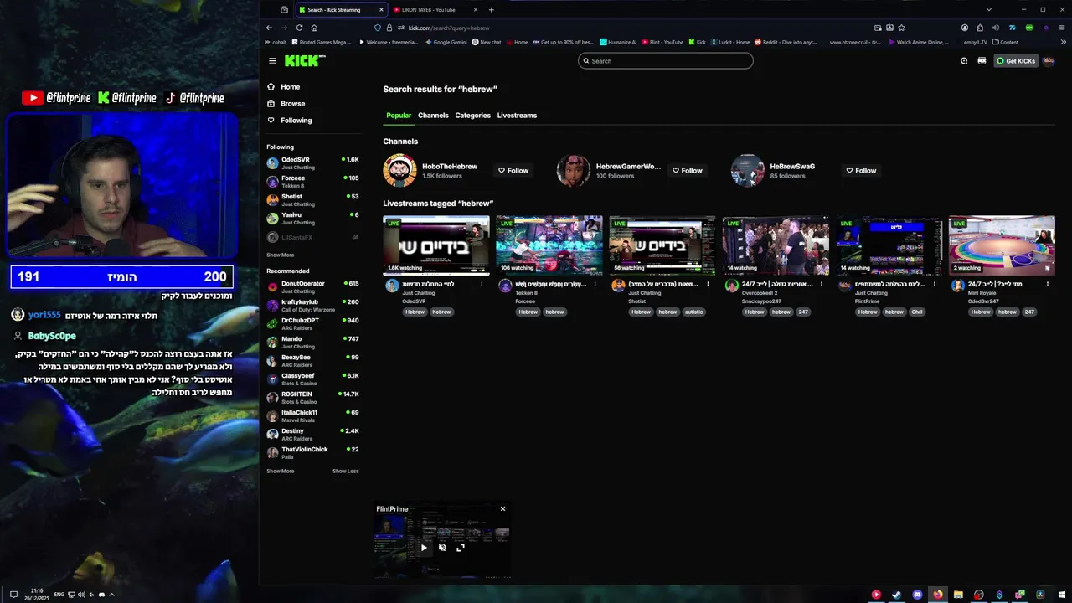This screenshot has width=1072, height=603.
Task: Open HeBrewSwaG channel avatar
Action: click(x=747, y=171)
